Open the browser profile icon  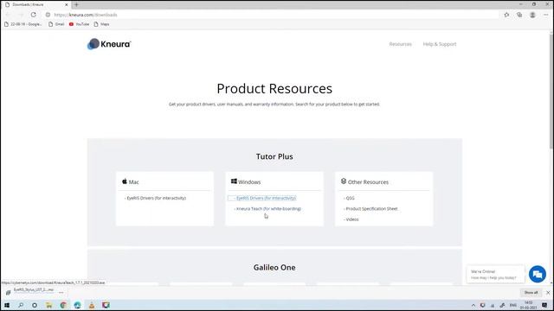point(532,15)
